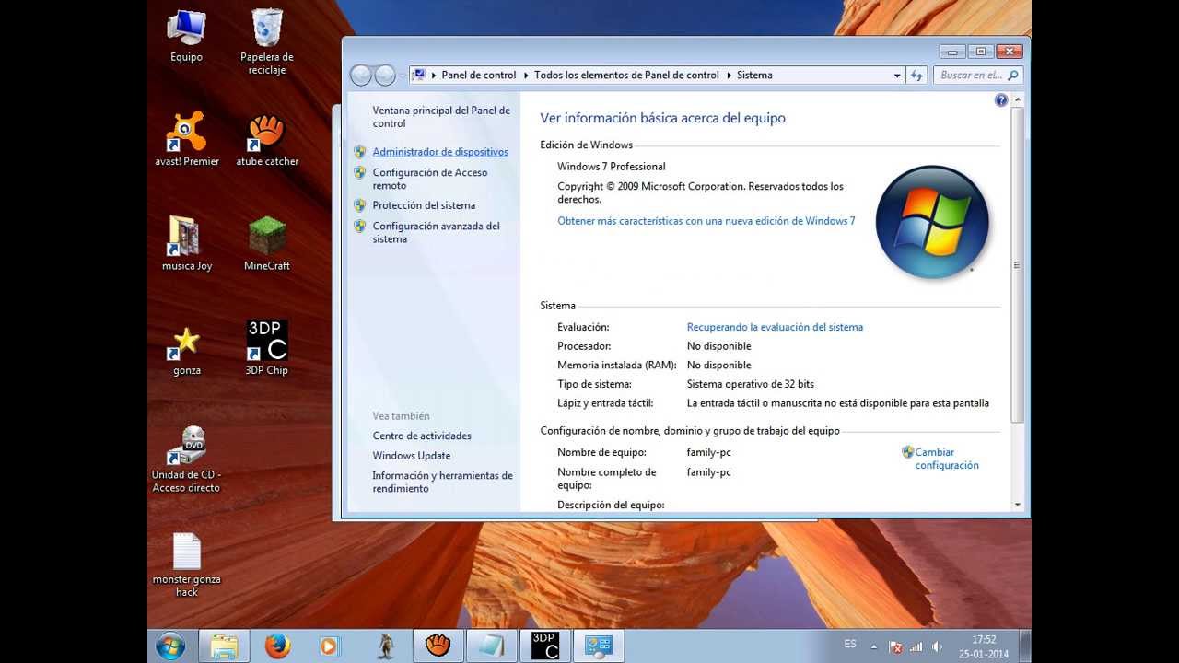Click the scrollbar down arrow
The width and height of the screenshot is (1179, 663).
[x=1018, y=505]
